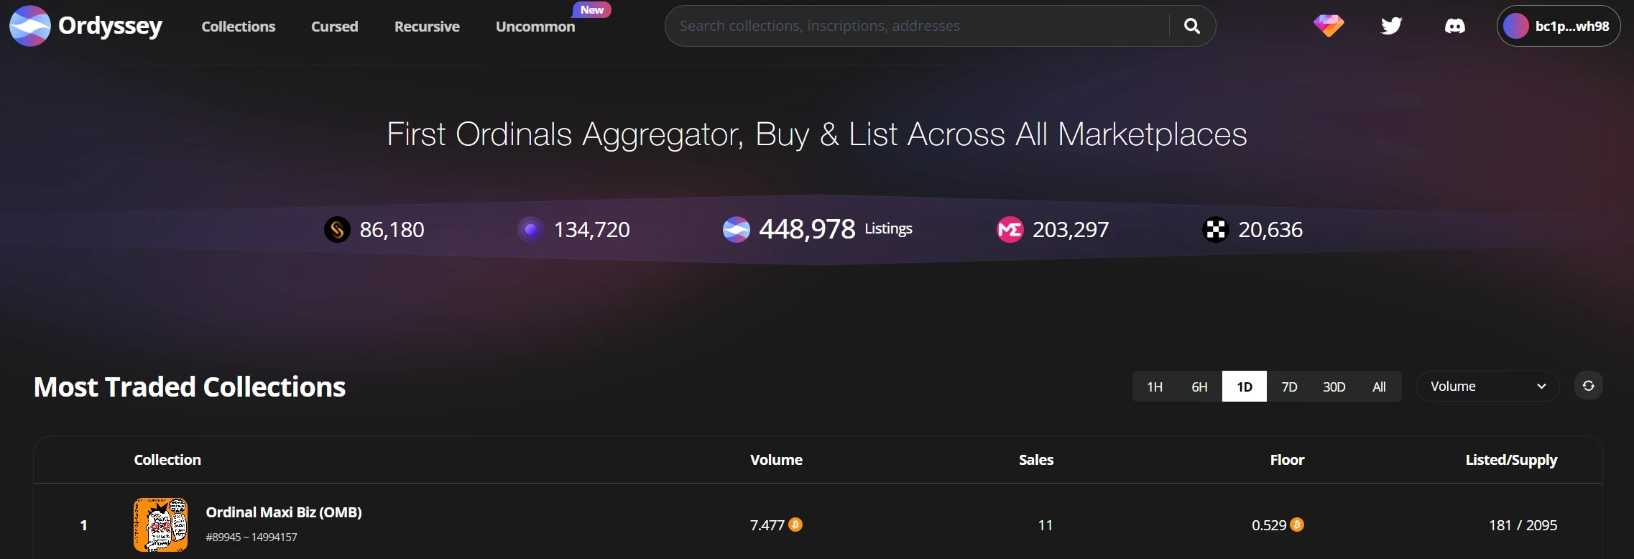This screenshot has width=1634, height=559.
Task: Select the 30D time range
Action: coord(1334,387)
